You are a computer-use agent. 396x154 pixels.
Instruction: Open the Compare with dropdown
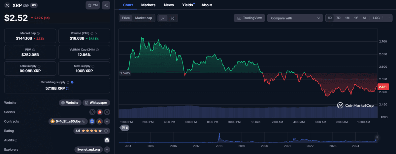tap(295, 18)
